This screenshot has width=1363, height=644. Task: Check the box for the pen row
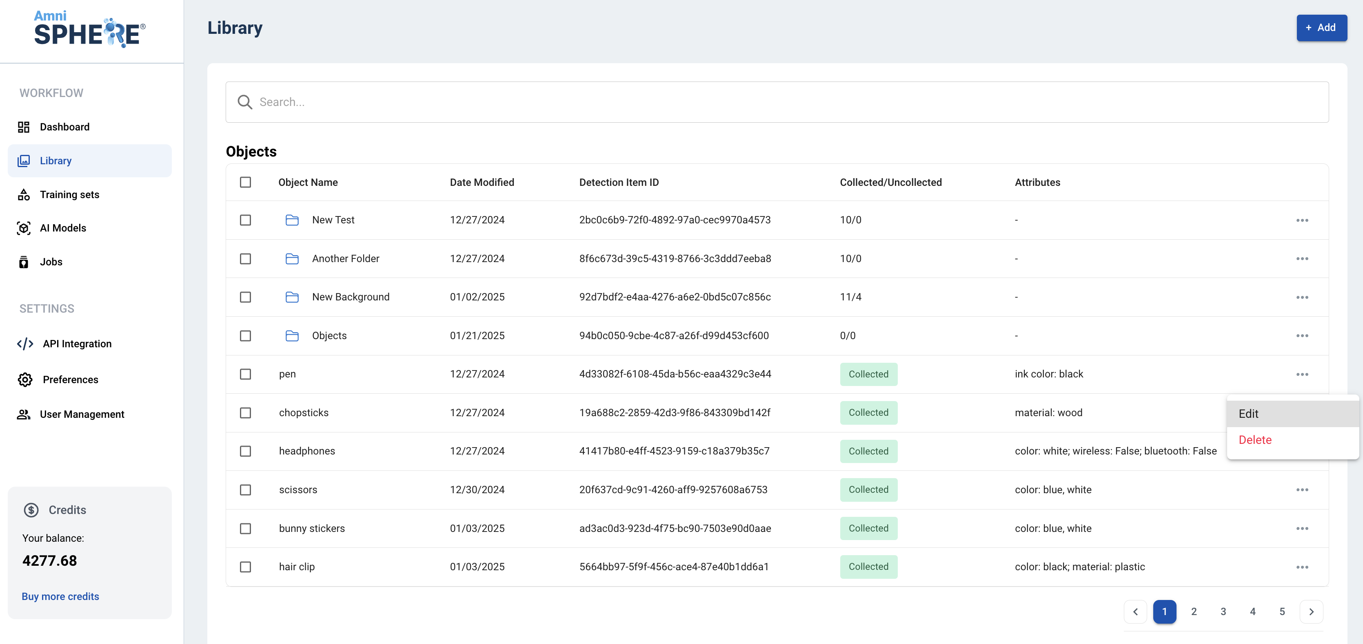246,374
